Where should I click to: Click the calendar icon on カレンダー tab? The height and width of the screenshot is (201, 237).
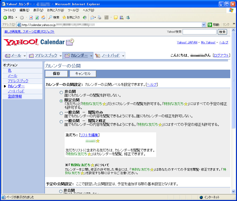click(x=67, y=56)
